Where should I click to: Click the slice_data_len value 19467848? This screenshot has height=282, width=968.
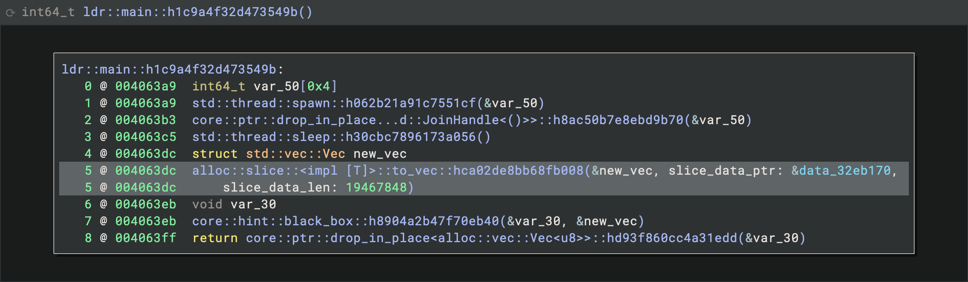coord(376,187)
